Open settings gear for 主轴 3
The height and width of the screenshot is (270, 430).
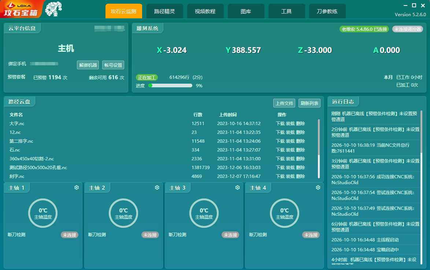tap(237, 187)
